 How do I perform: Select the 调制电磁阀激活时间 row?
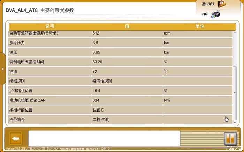click(x=50, y=62)
